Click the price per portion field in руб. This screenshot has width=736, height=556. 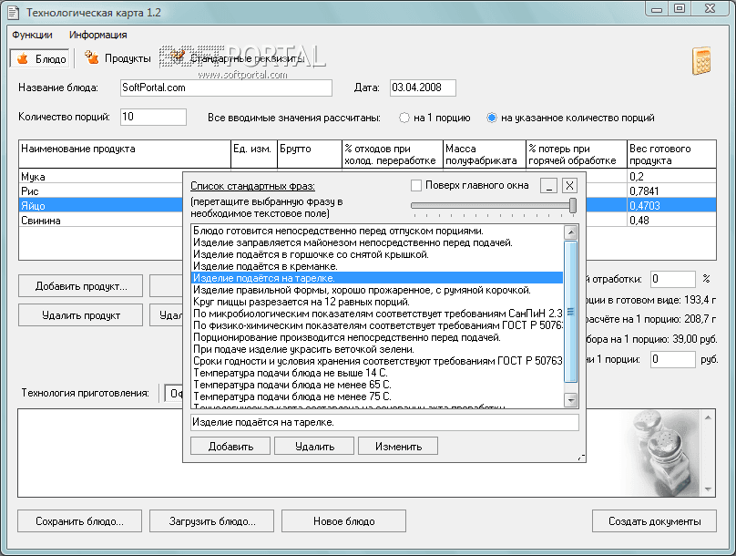672,359
